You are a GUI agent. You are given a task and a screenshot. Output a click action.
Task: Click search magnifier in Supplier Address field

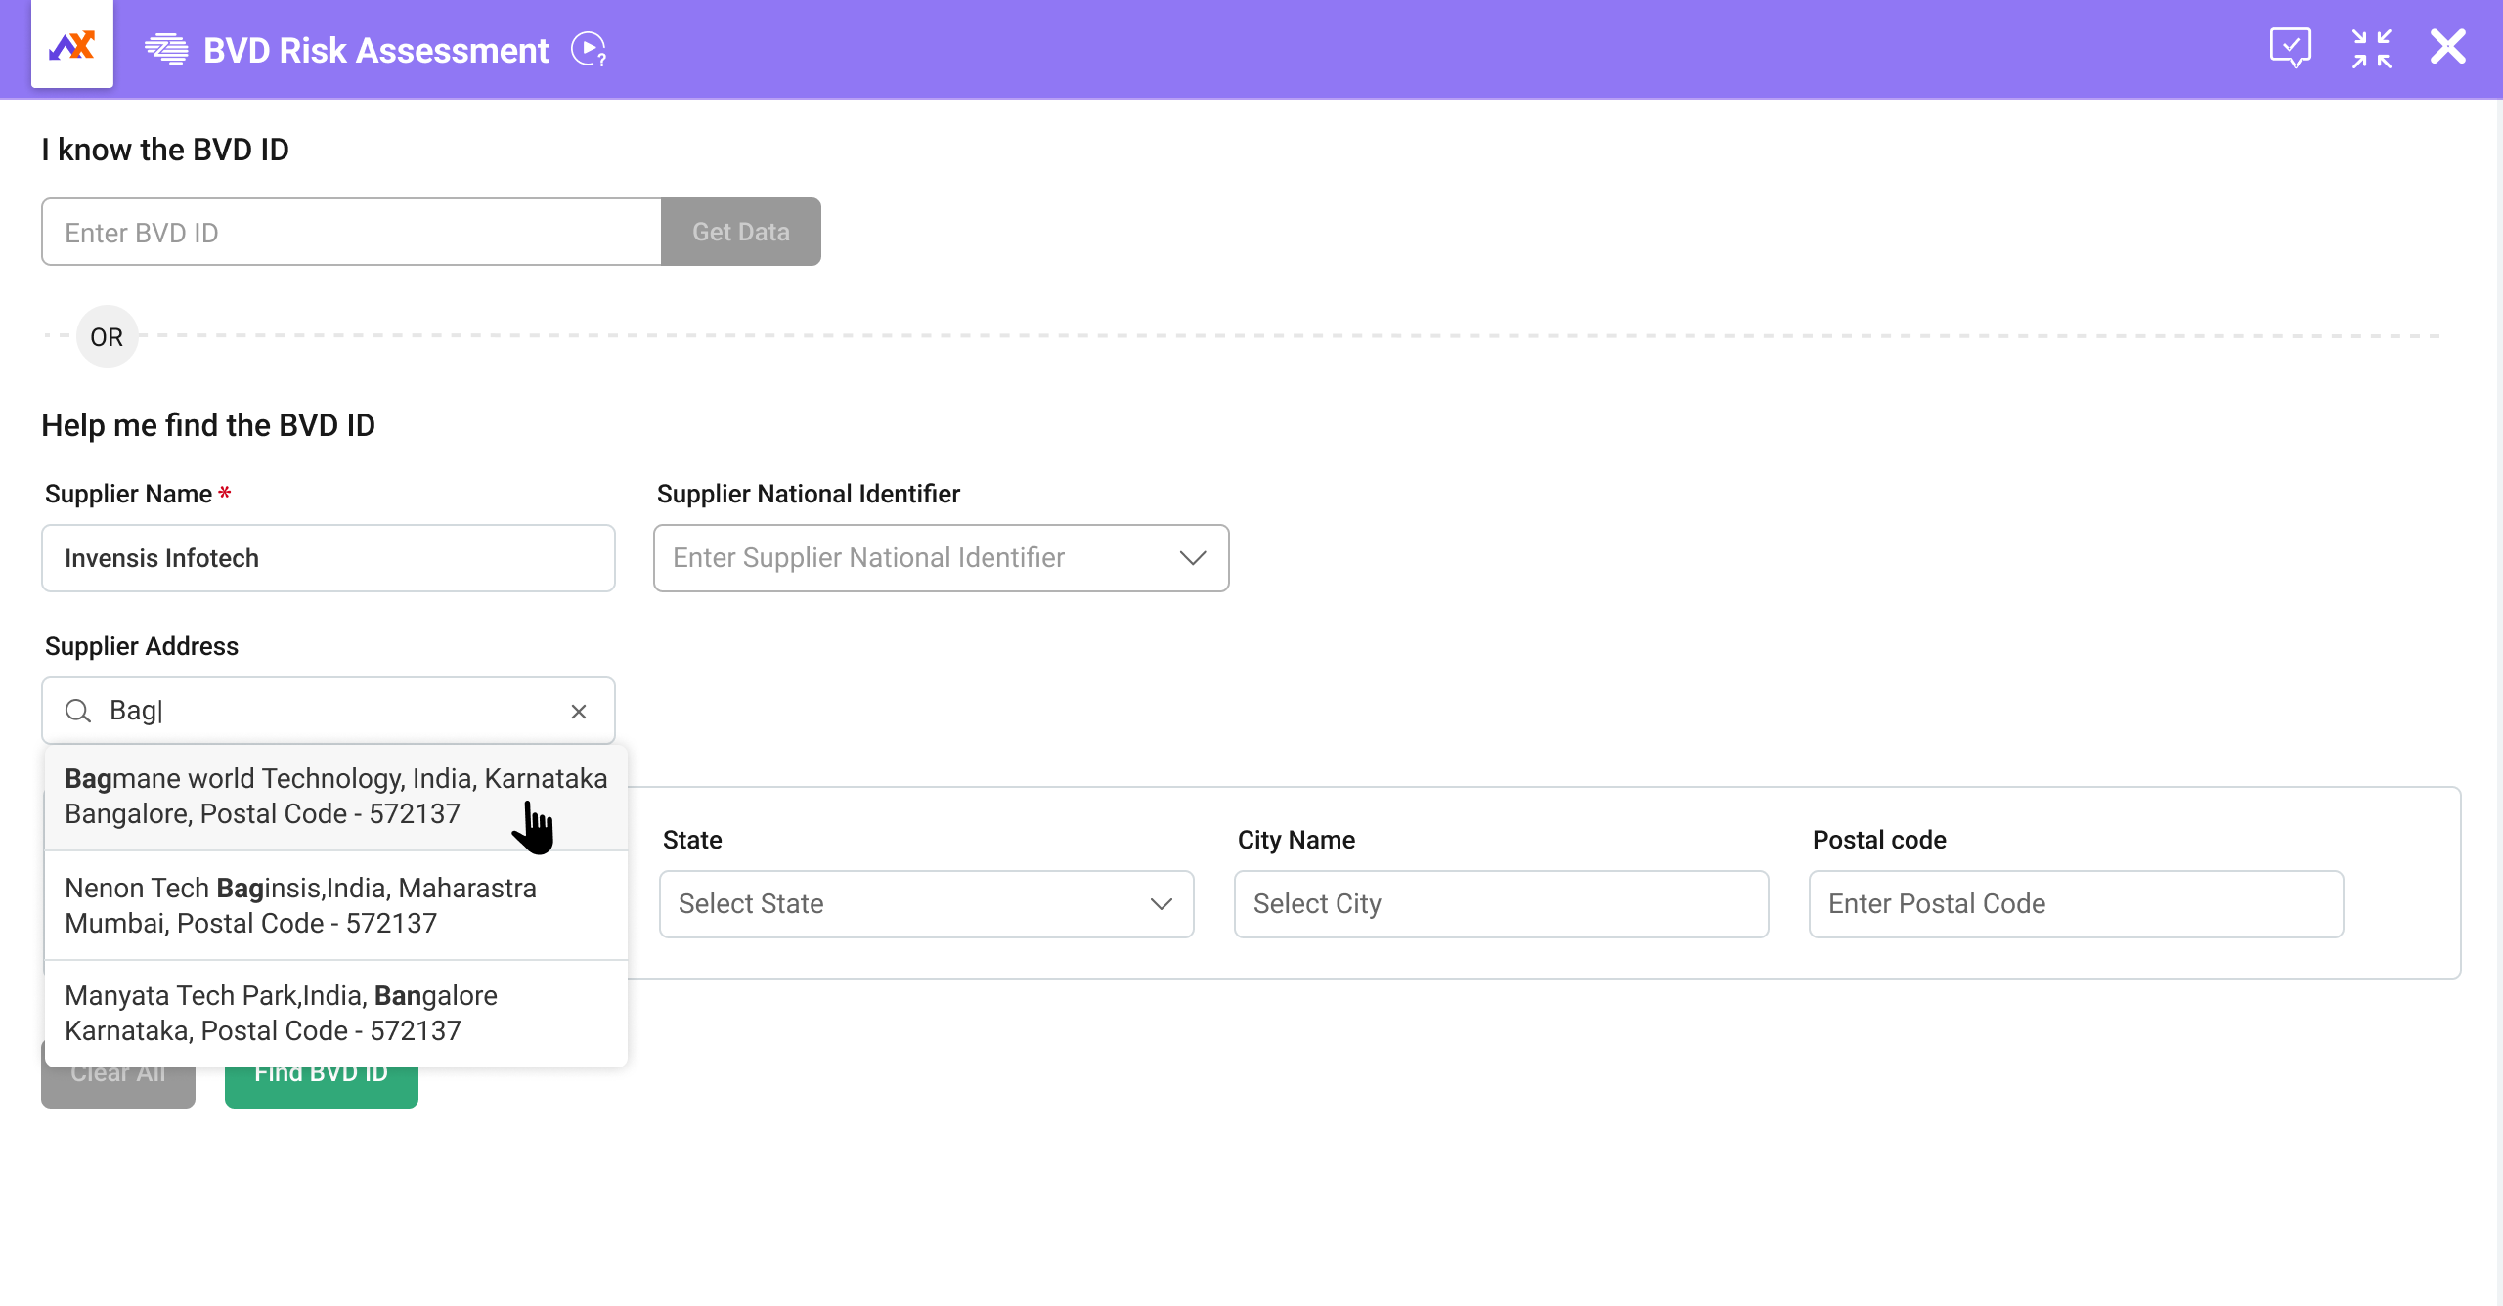78,711
